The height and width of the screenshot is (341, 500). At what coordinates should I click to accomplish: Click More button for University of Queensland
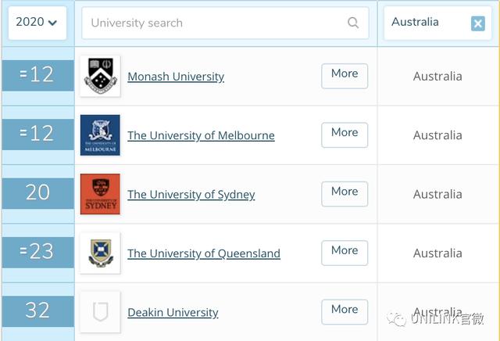(345, 253)
